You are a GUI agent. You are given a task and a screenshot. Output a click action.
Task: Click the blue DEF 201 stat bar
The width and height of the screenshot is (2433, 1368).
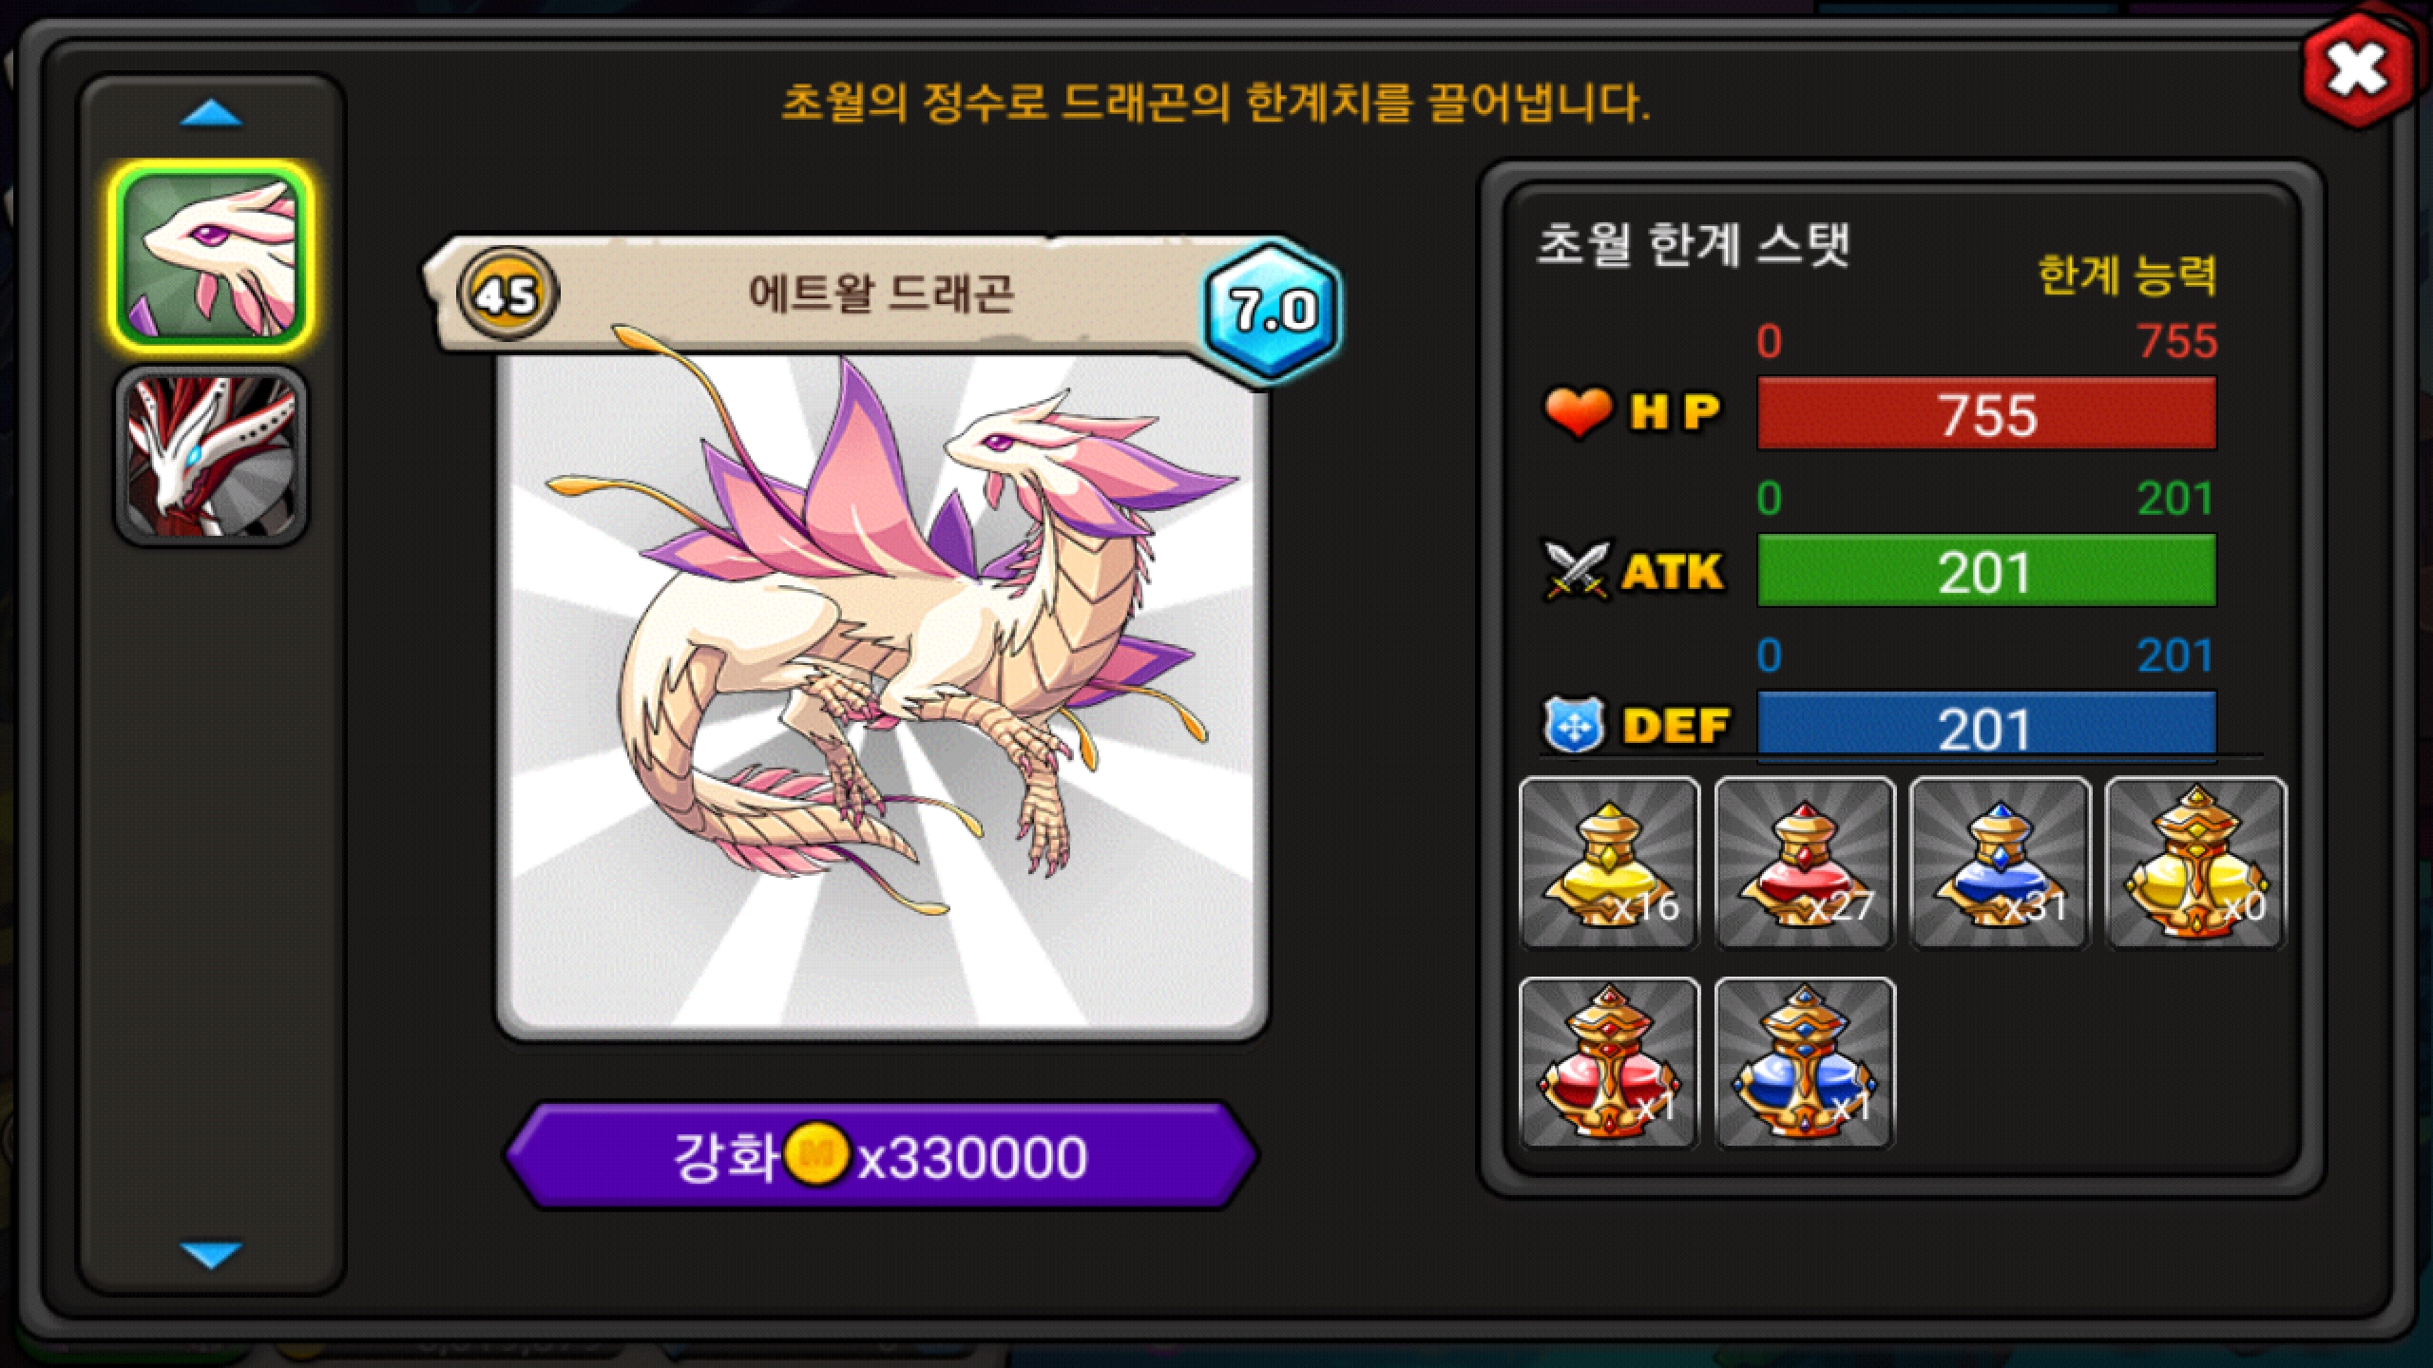pos(1986,727)
